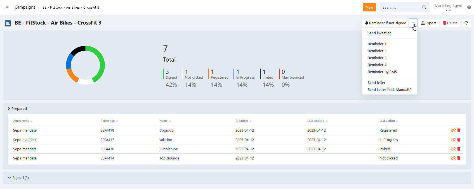Click the search magnifier icon
The width and height of the screenshot is (474, 189).
424,7
